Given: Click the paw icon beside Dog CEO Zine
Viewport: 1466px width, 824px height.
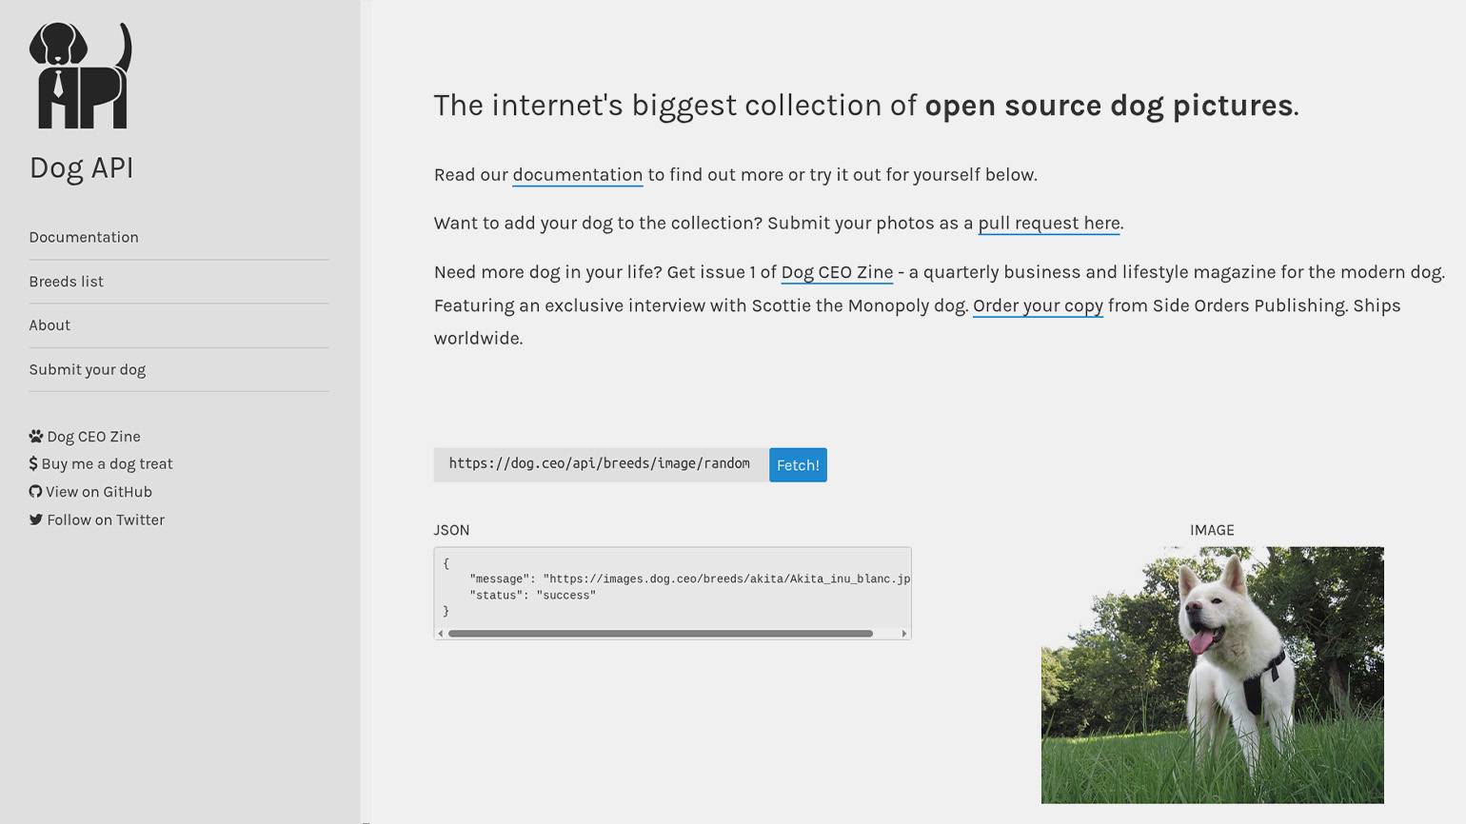Looking at the screenshot, I should click(x=36, y=437).
